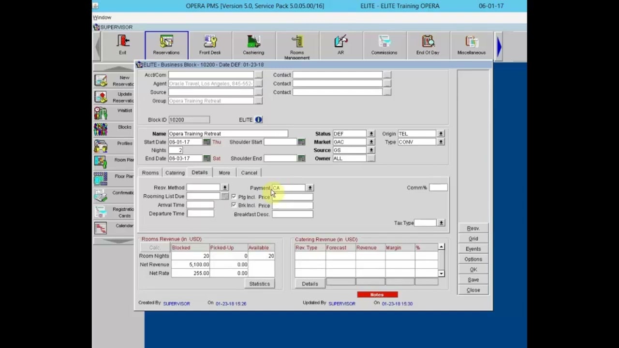Expand the Source GS dropdown

click(x=371, y=150)
